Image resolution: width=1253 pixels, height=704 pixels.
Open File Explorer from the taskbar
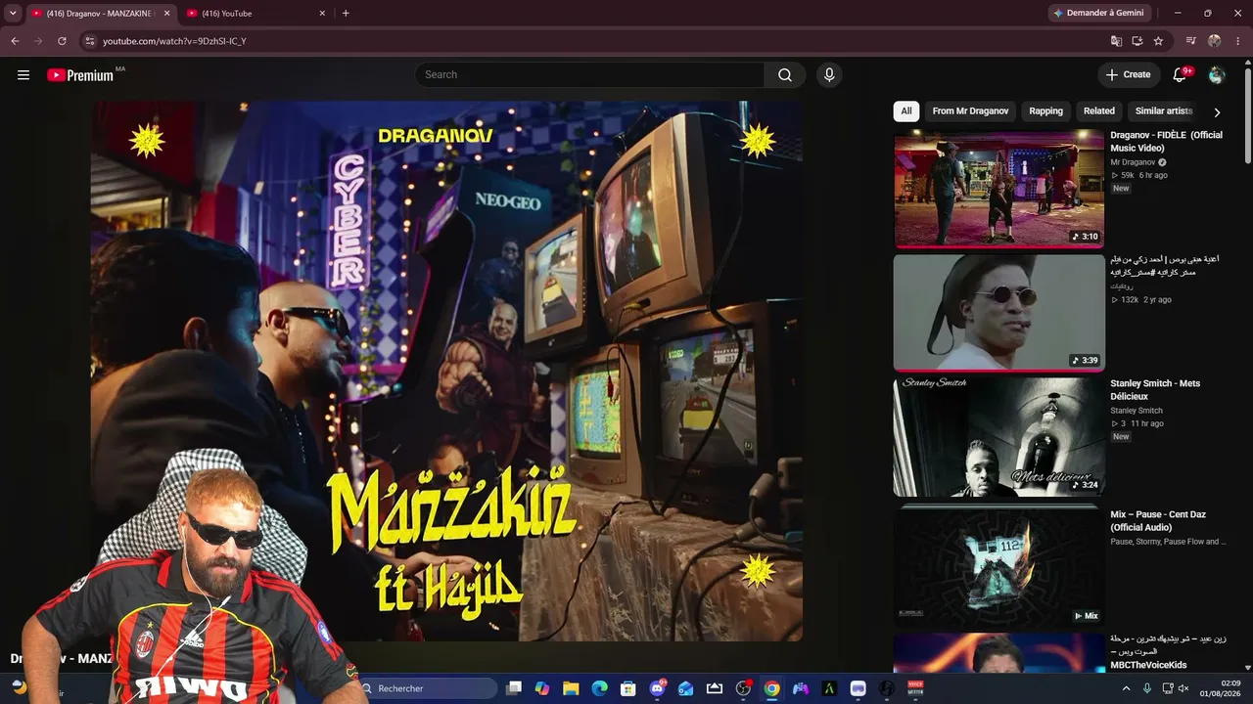tap(571, 688)
